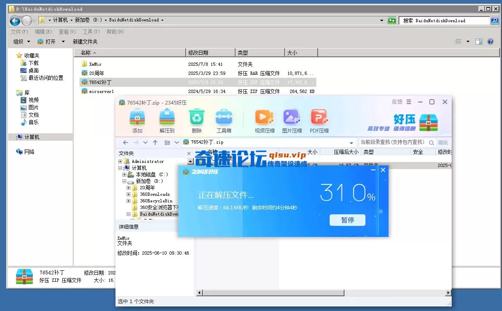Open the 组织 (Organize) dropdown
The width and height of the screenshot is (502, 311).
pos(21,41)
